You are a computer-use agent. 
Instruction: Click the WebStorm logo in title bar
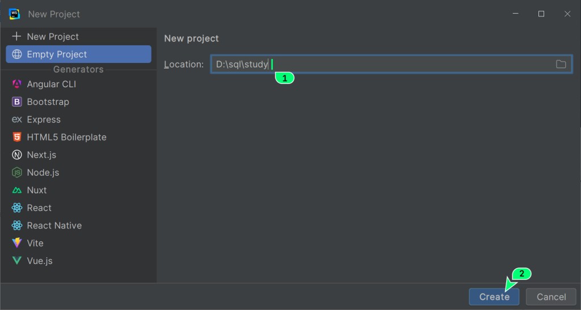[14, 14]
